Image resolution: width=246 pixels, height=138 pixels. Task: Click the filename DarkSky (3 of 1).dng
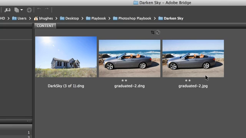coord(66,86)
